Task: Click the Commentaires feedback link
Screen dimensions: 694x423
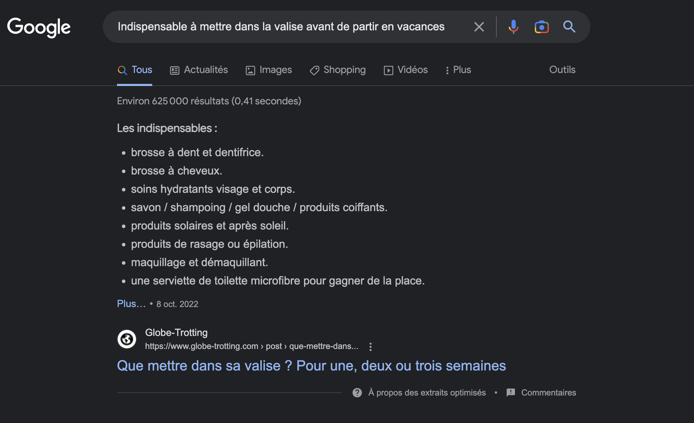Action: click(549, 393)
